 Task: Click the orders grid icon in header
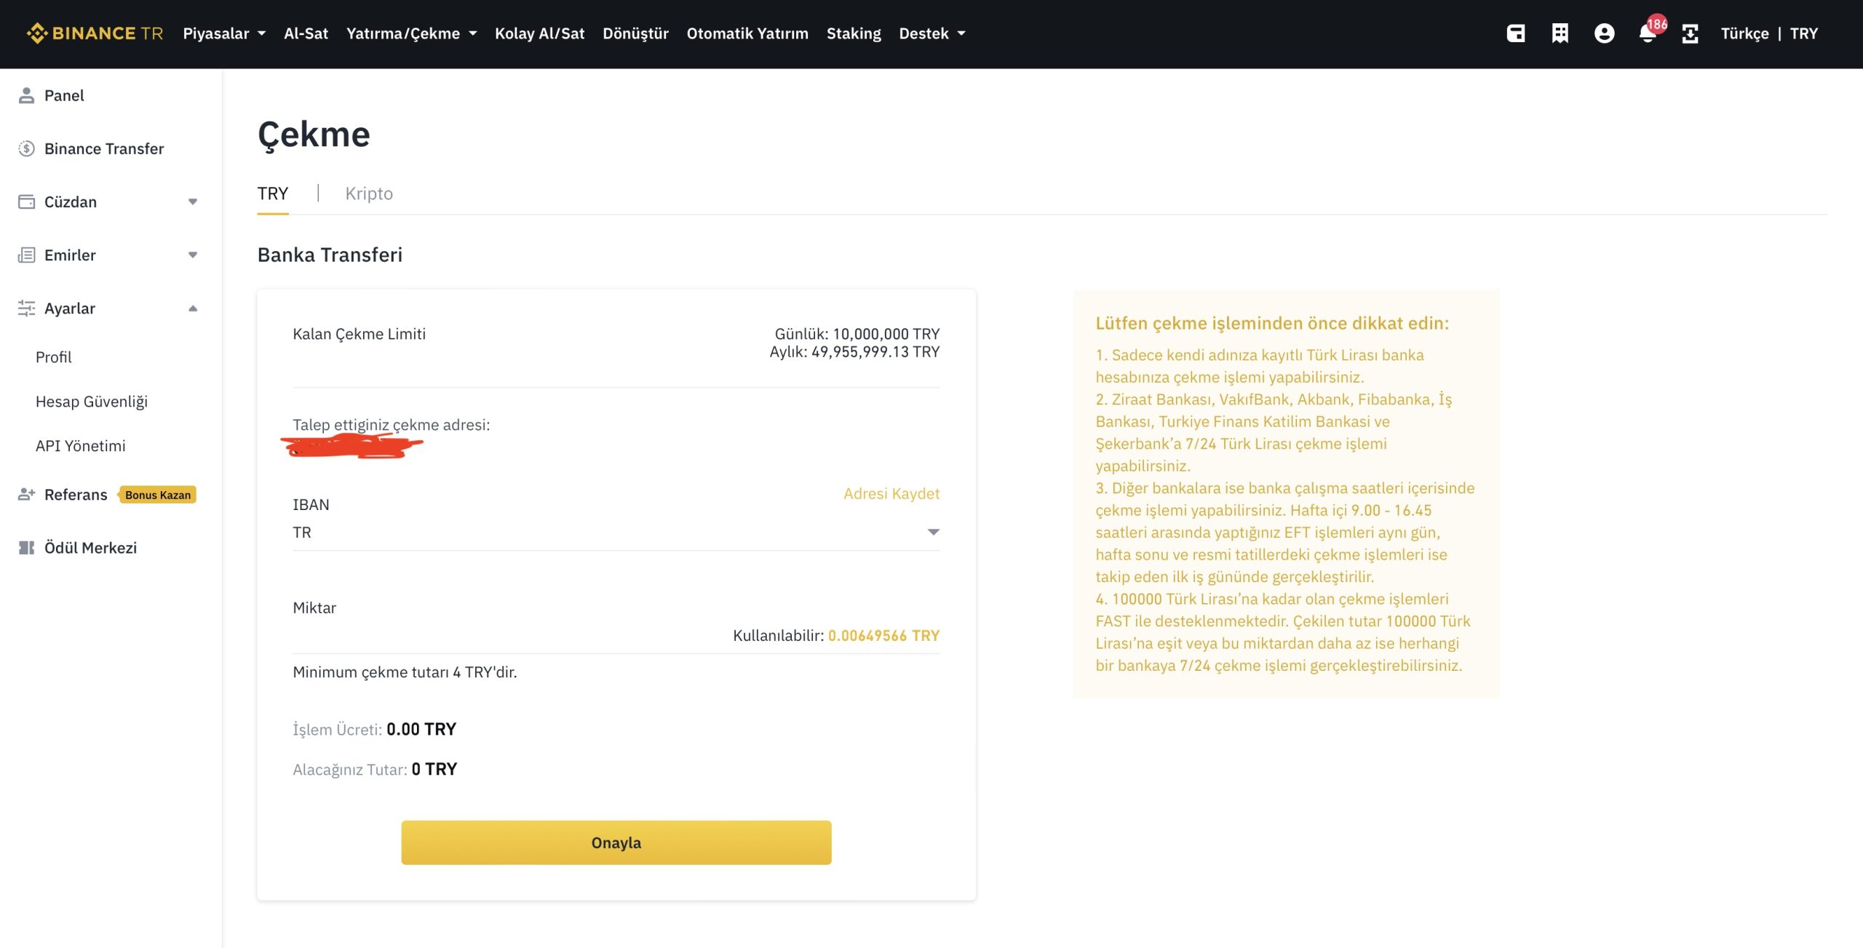click(x=1560, y=33)
